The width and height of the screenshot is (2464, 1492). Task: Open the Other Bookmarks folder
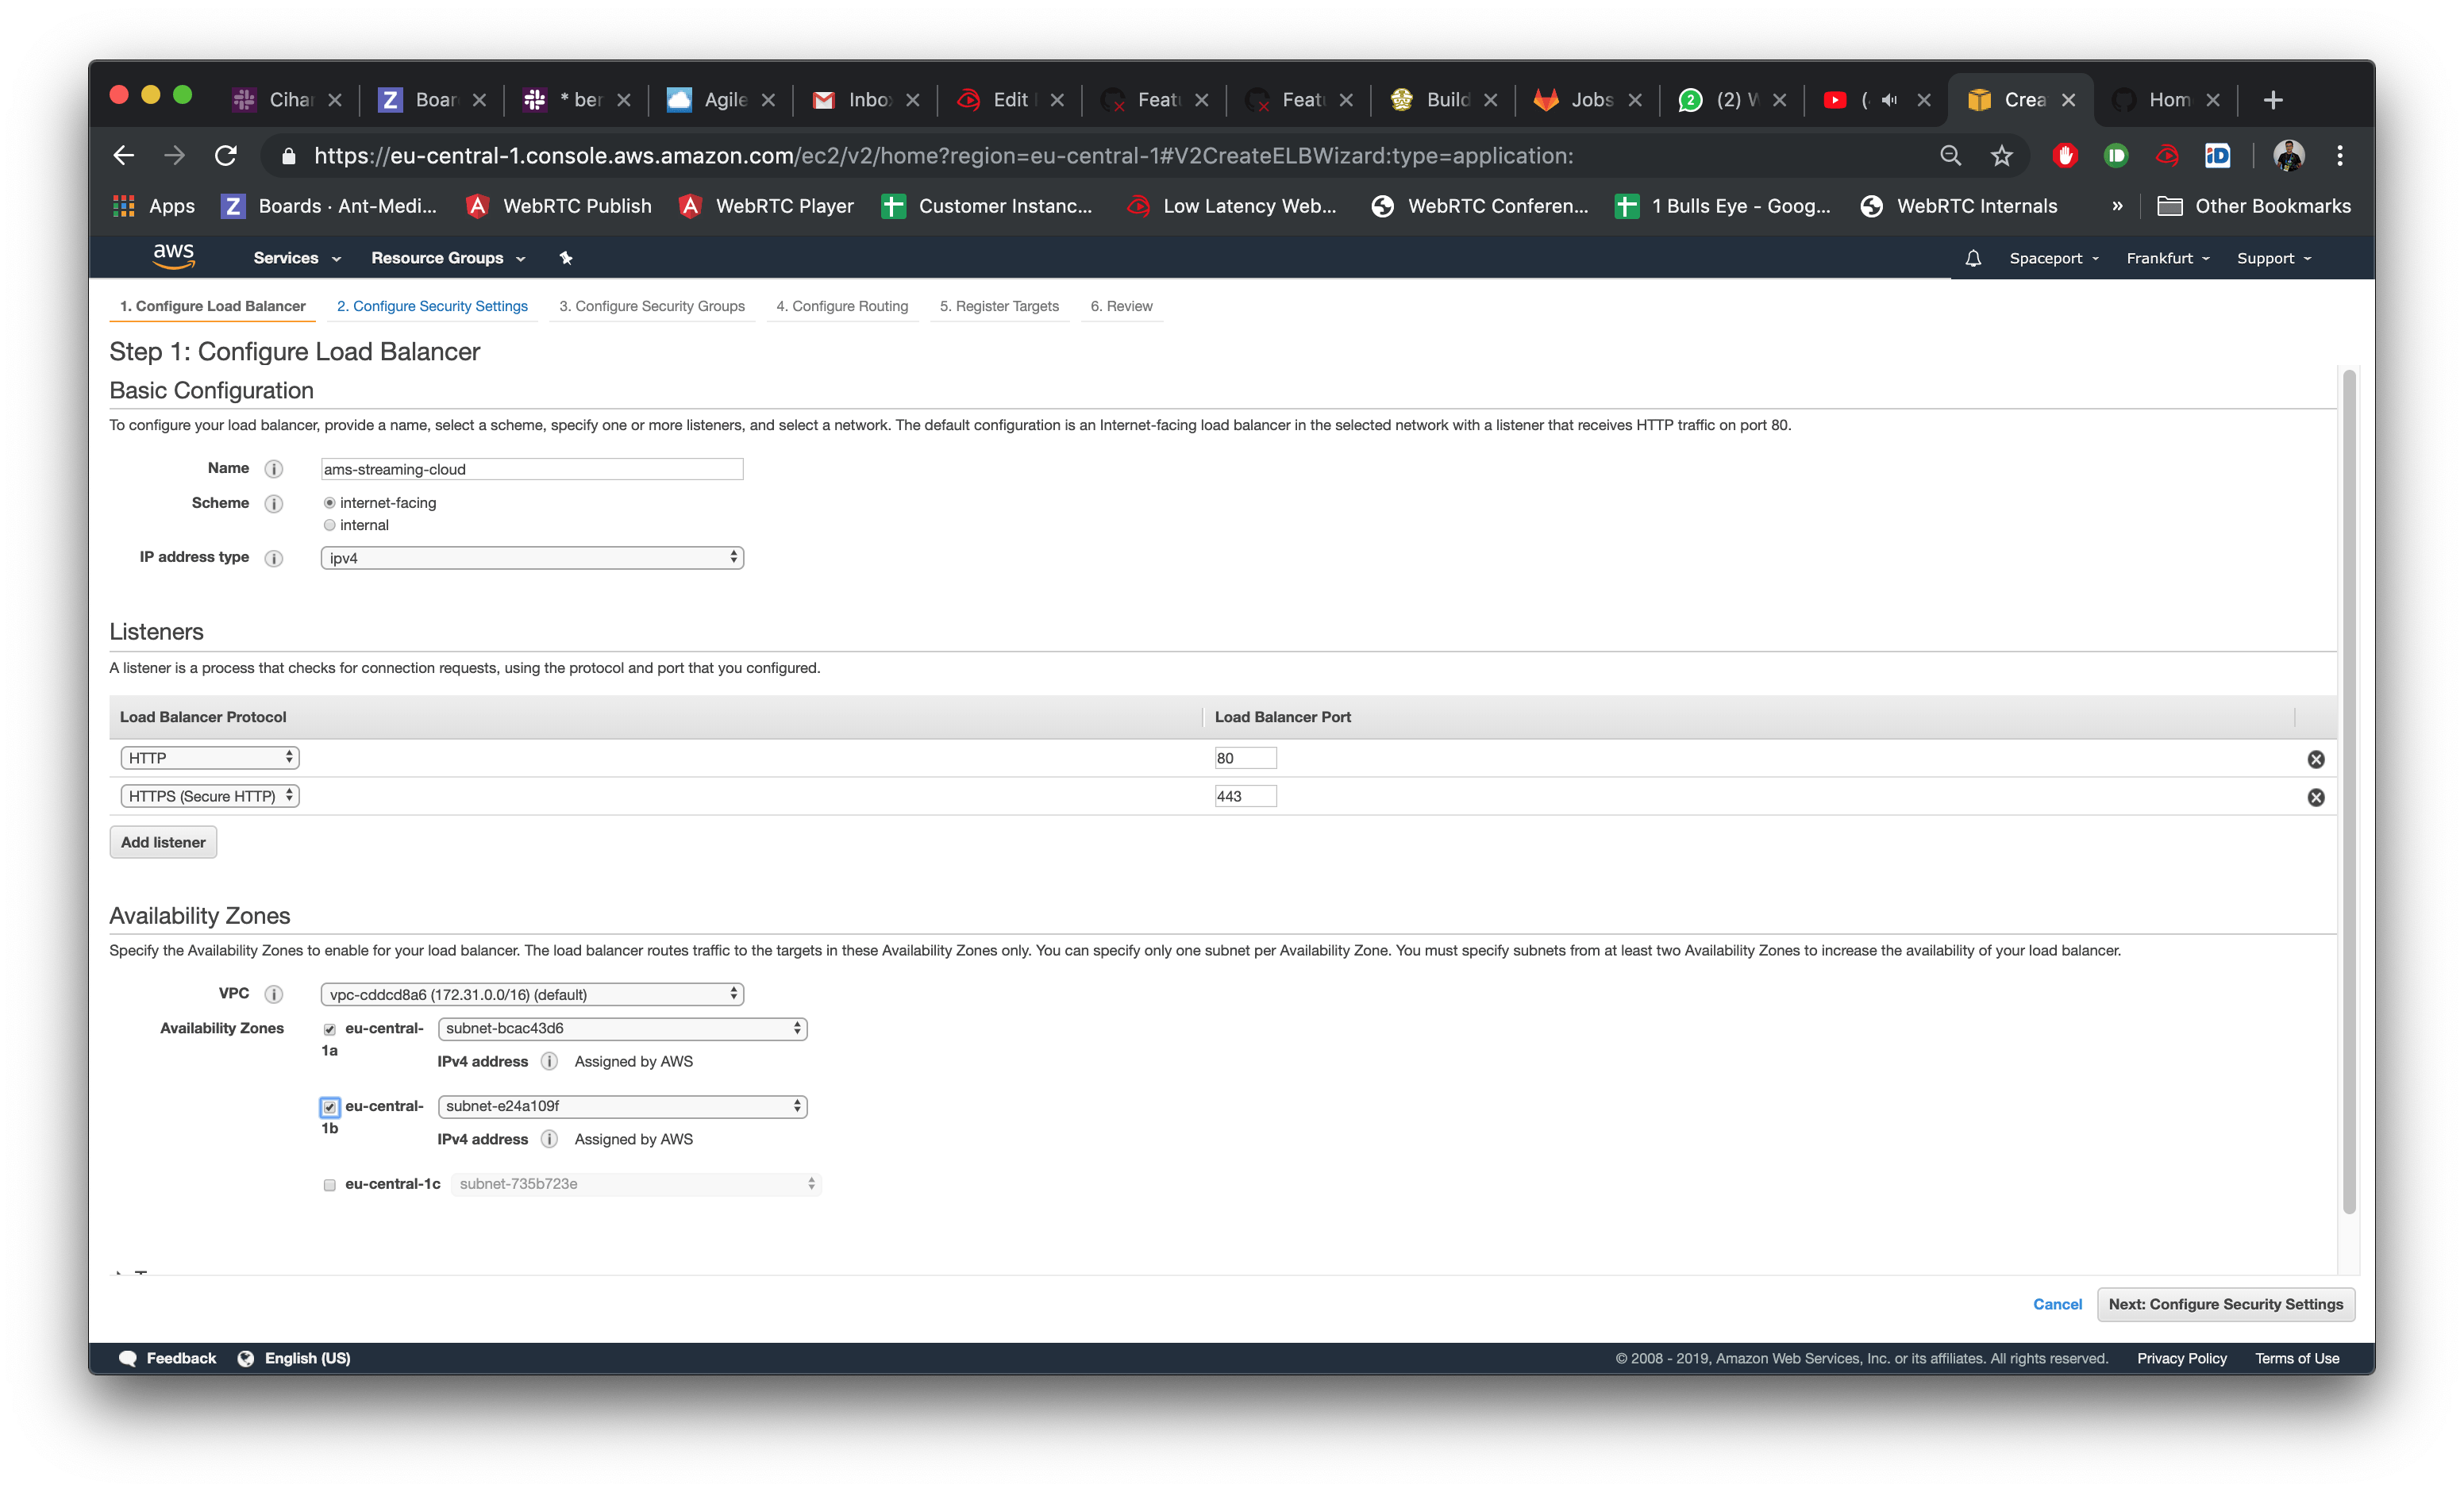point(2254,206)
